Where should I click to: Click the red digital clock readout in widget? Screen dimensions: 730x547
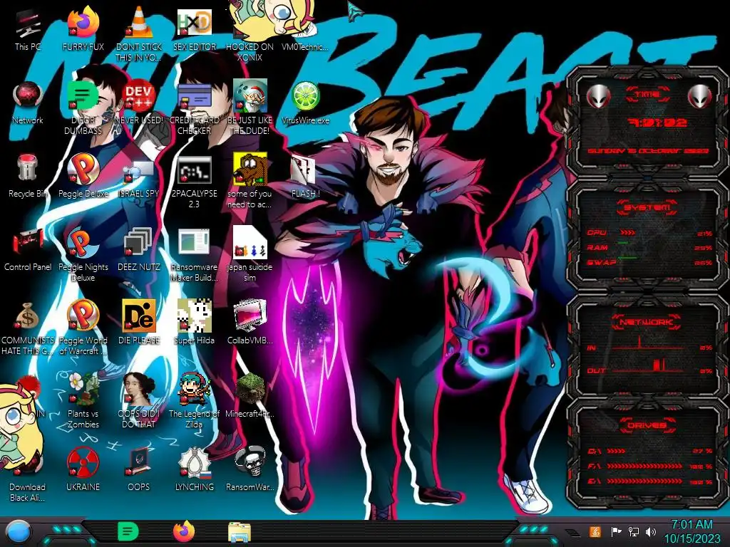657,123
